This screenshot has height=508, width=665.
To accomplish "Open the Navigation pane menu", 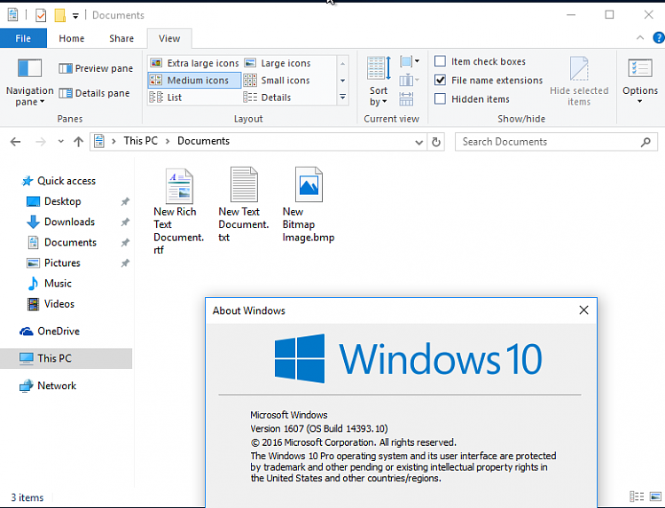I will [29, 82].
